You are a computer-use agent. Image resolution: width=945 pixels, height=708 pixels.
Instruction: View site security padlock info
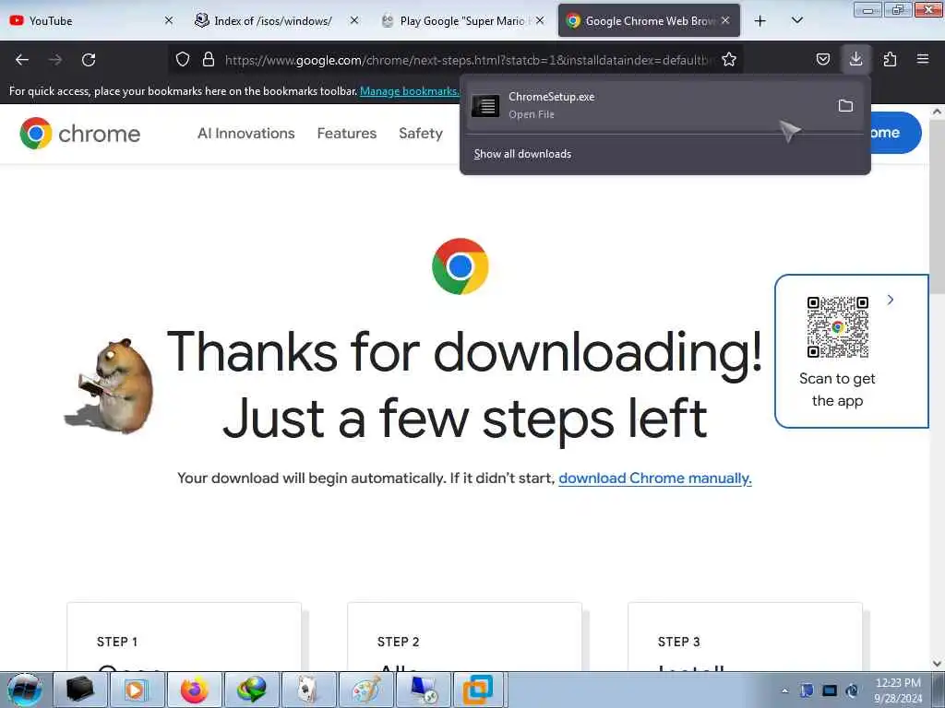[209, 59]
